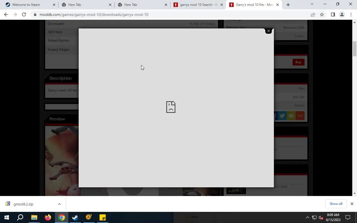Click the MD5 Hash row label
Screen dimensions: 357x223
click(x=55, y=32)
